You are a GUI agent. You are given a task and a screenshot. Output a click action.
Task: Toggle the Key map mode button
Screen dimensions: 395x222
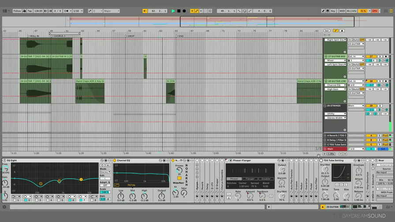tap(333, 11)
